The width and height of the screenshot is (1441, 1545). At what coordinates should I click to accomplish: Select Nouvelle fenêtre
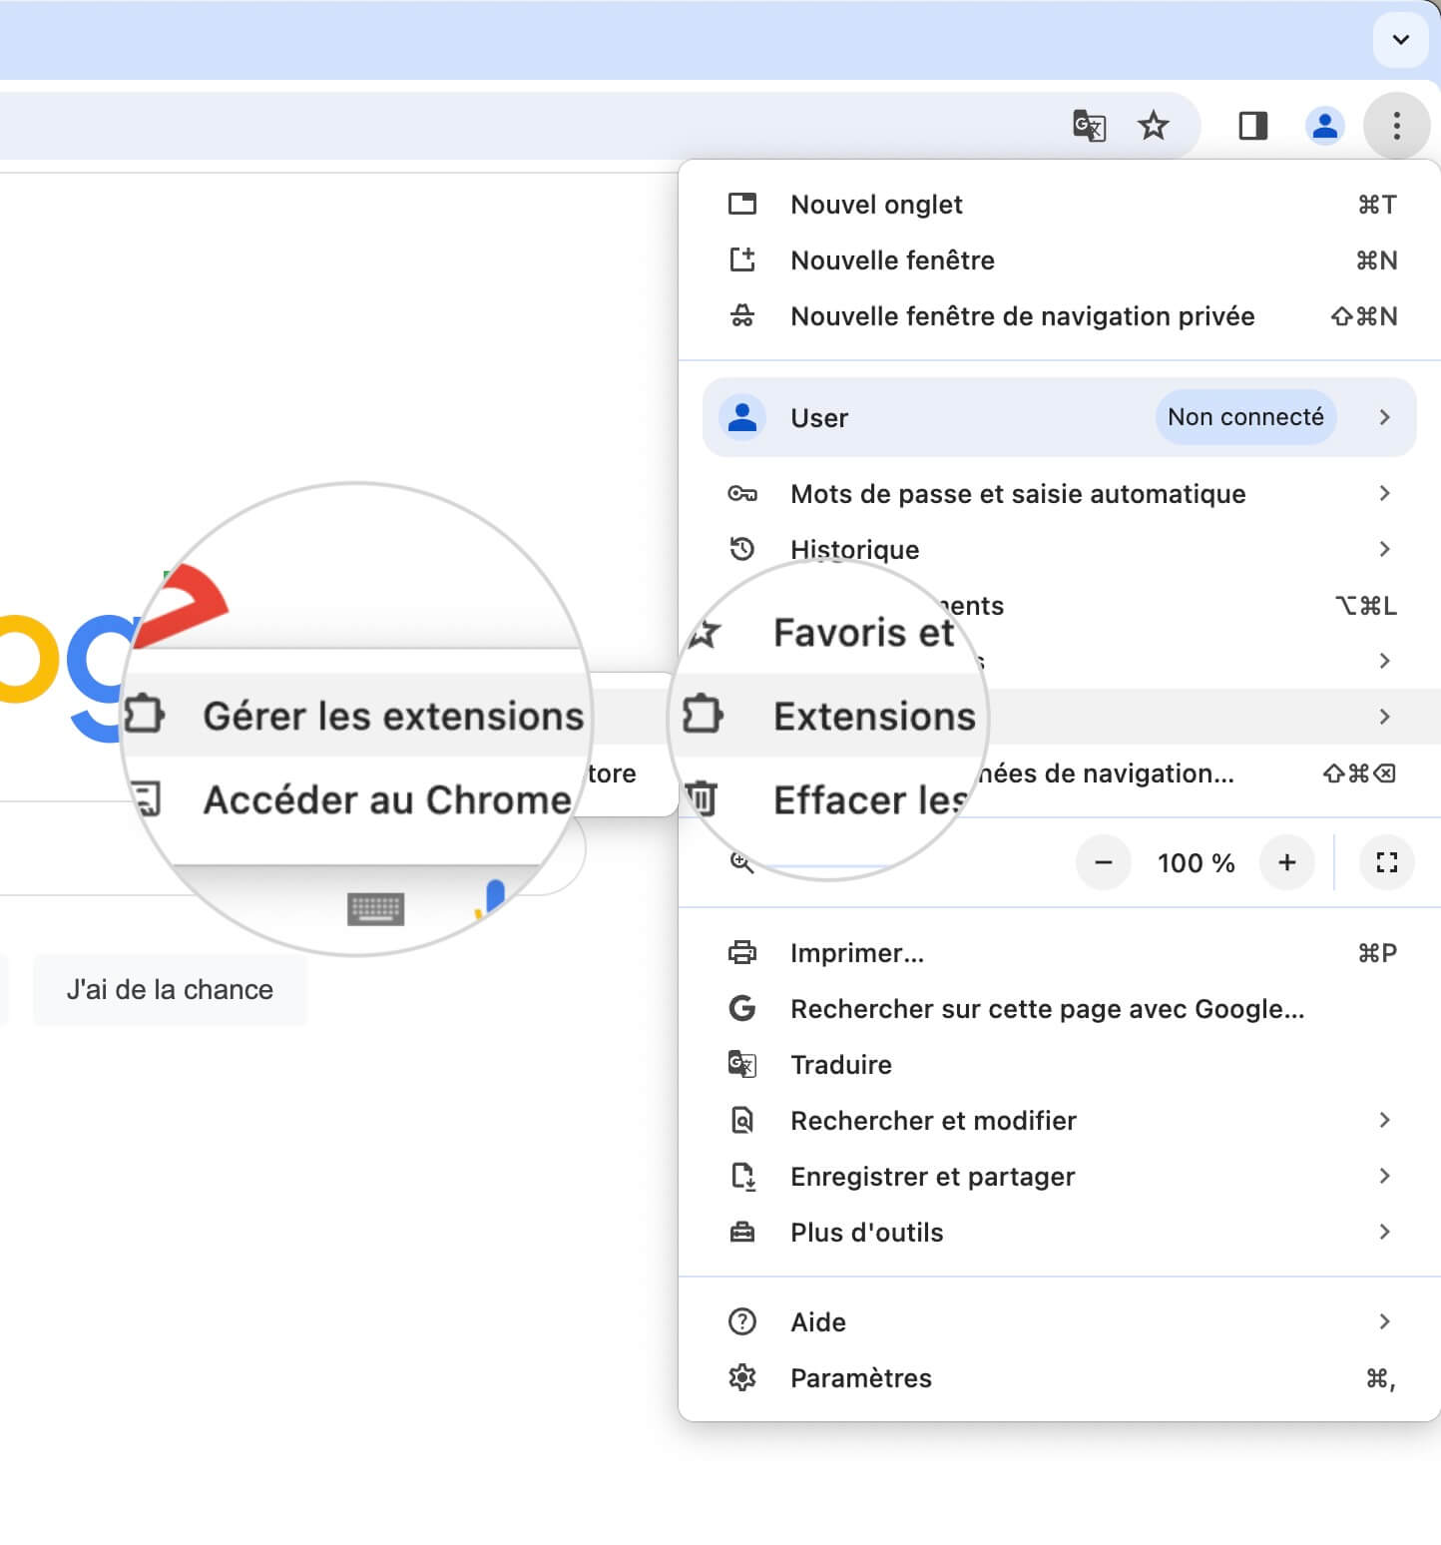[x=1059, y=260]
